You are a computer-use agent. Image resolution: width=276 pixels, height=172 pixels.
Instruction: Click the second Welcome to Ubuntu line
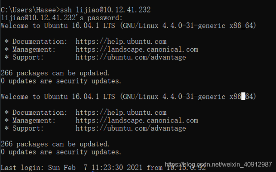point(128,97)
